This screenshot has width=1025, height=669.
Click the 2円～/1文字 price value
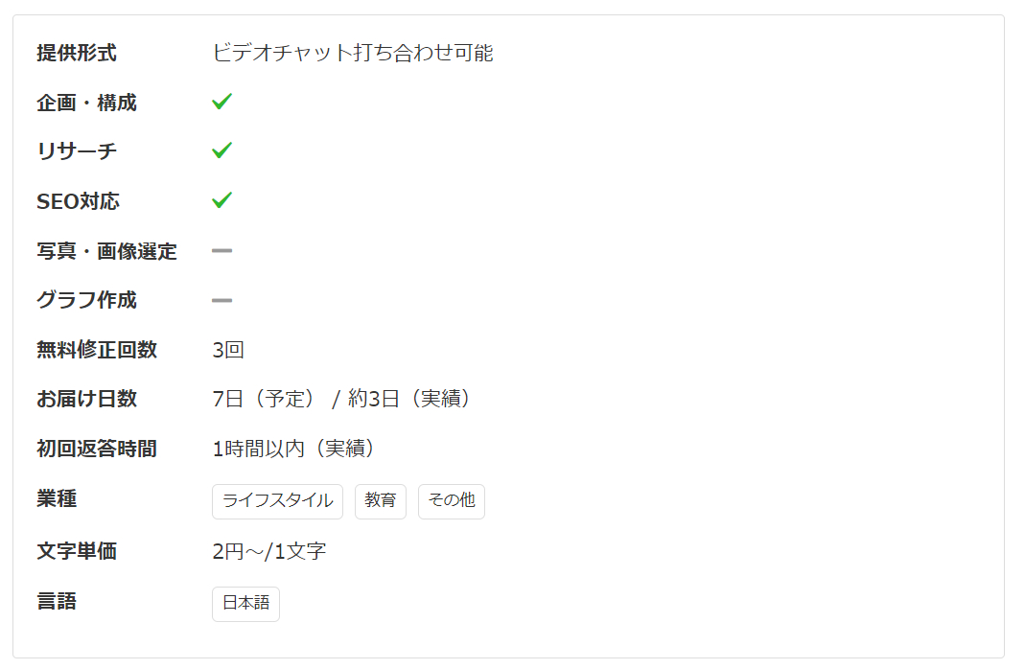(x=269, y=551)
